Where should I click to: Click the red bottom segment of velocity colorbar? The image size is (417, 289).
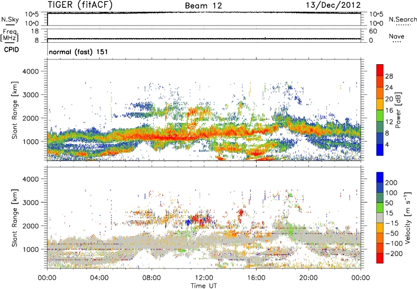pos(380,258)
